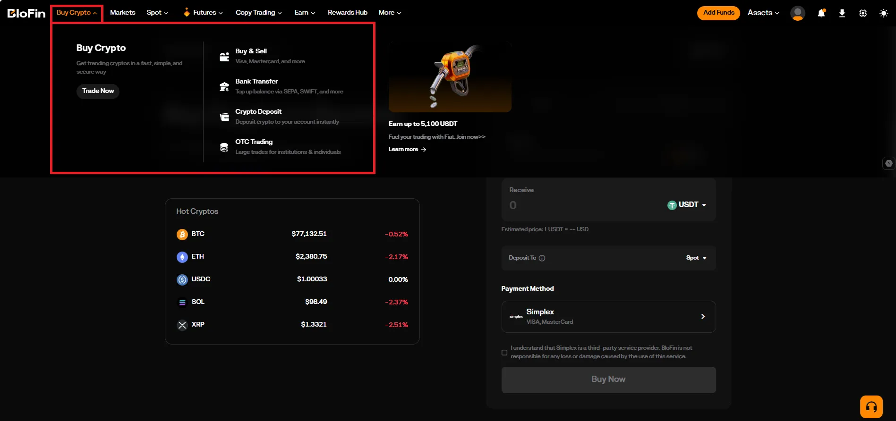Viewport: 896px width, 421px height.
Task: Open the notifications bell
Action: point(821,13)
